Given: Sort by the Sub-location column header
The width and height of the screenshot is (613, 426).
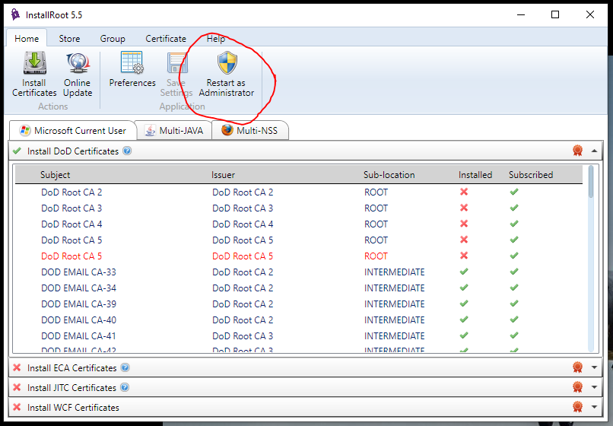Looking at the screenshot, I should [389, 174].
